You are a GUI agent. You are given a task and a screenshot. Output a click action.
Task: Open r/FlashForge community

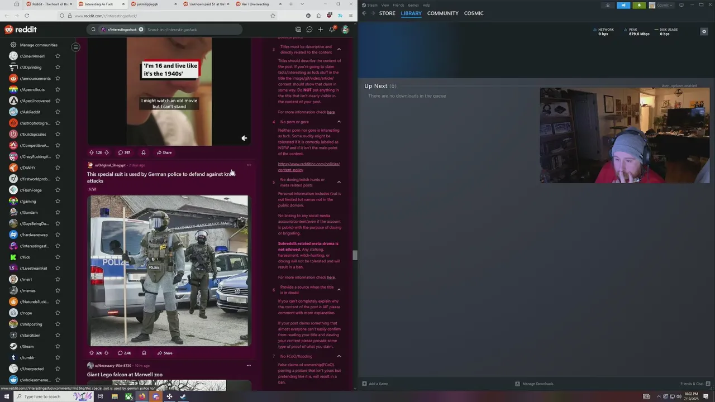31,190
